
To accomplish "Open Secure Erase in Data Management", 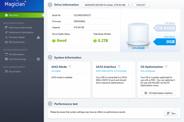I will click(x=13, y=71).
